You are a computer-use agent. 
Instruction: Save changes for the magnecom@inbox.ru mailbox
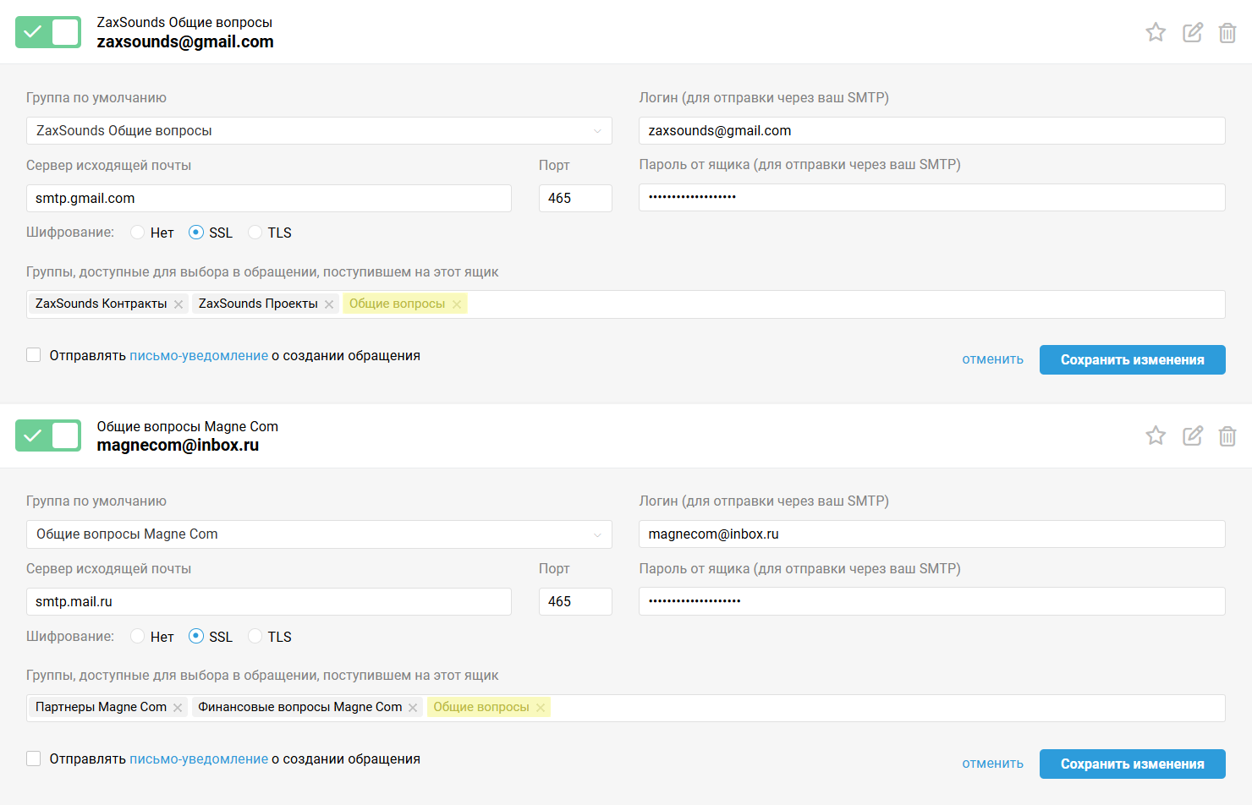point(1132,764)
